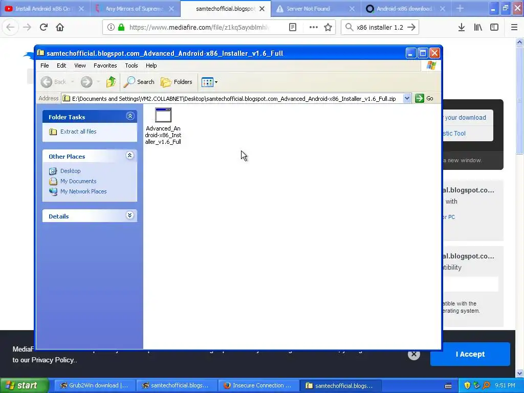524x393 pixels.
Task: Open the Favorites menu
Action: [105, 65]
